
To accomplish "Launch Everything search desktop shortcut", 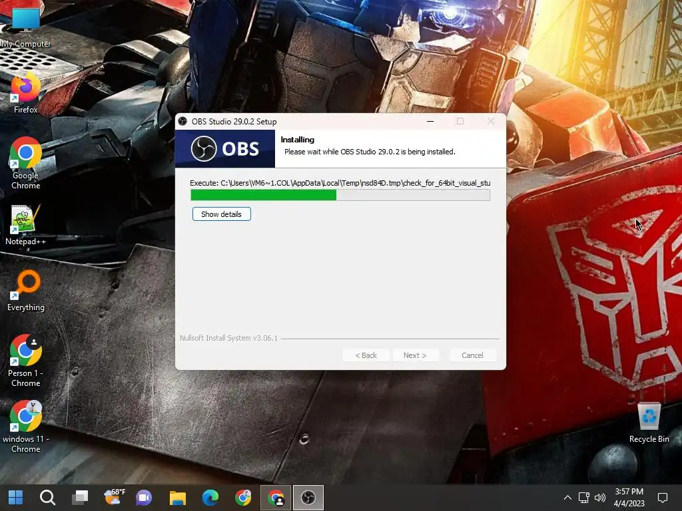I will pyautogui.click(x=26, y=291).
